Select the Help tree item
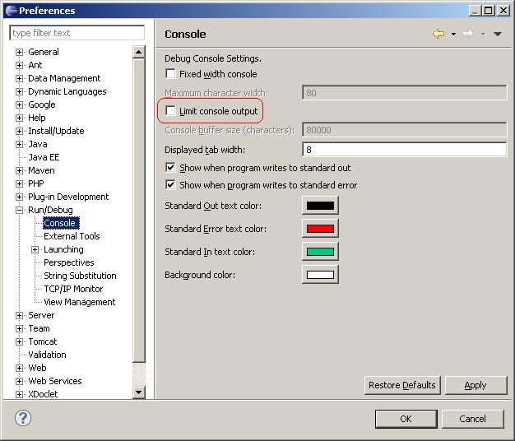515x441 pixels. point(37,118)
